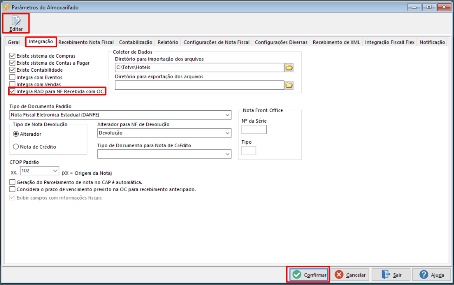Click the Editar toolbar icon
The image size is (454, 285).
[x=16, y=24]
